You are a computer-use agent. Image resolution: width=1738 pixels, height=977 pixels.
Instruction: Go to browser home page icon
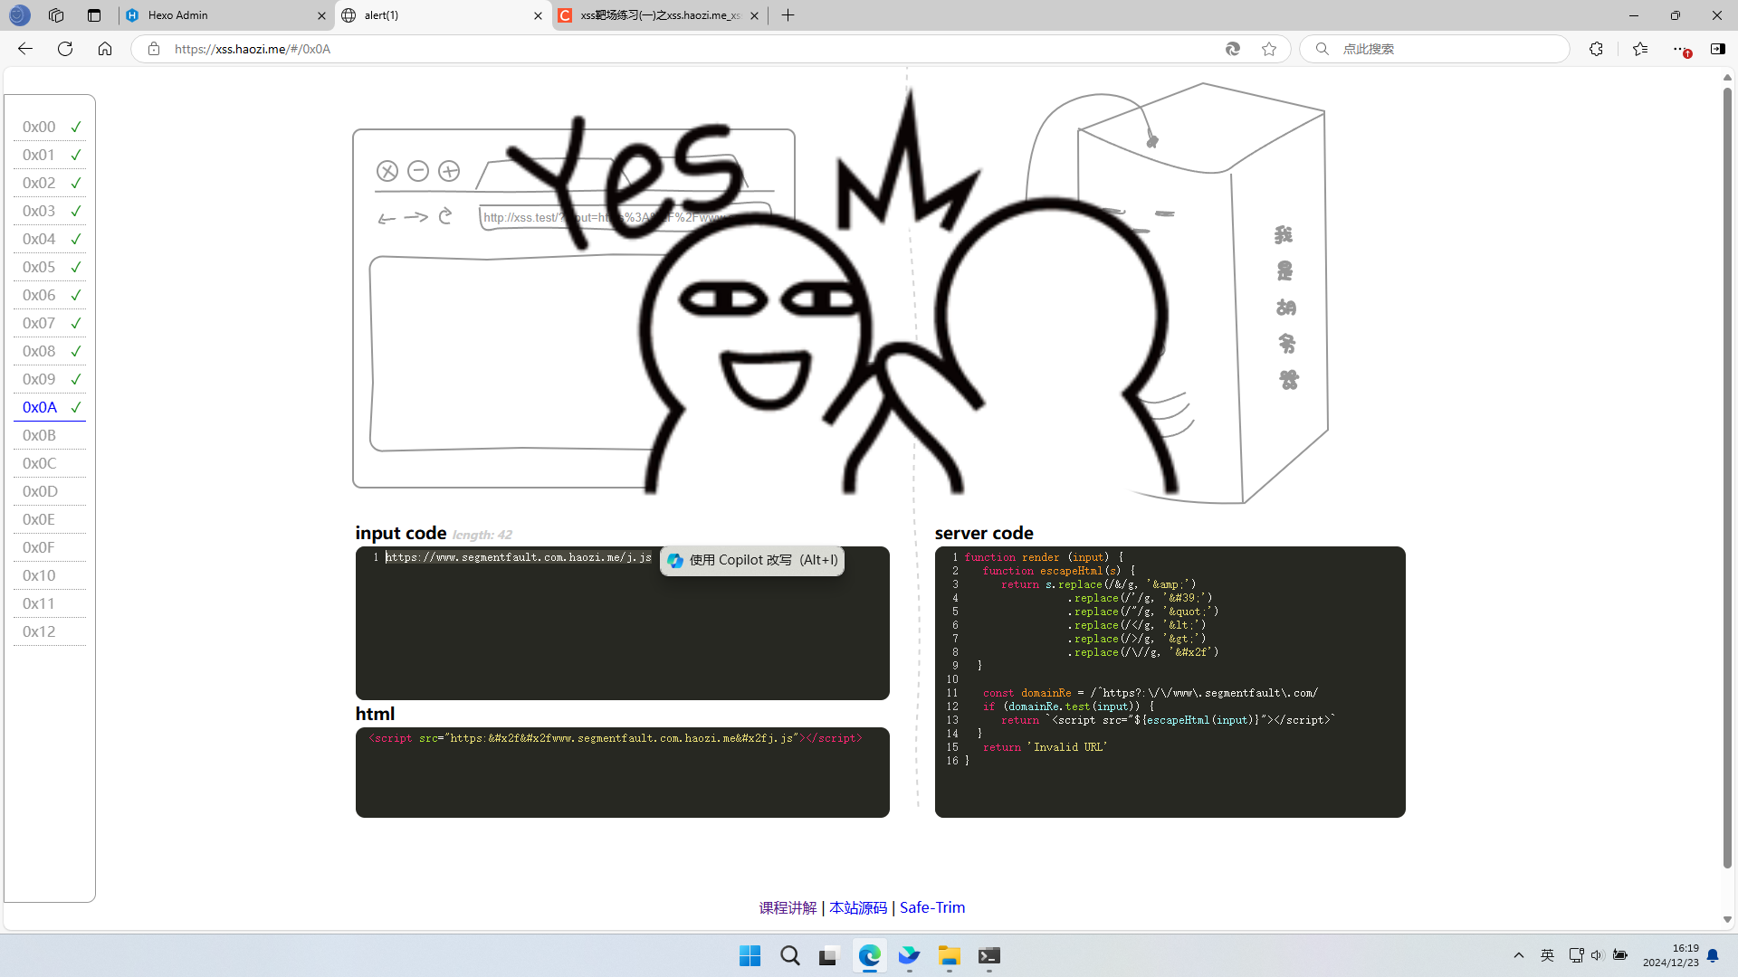(x=105, y=49)
